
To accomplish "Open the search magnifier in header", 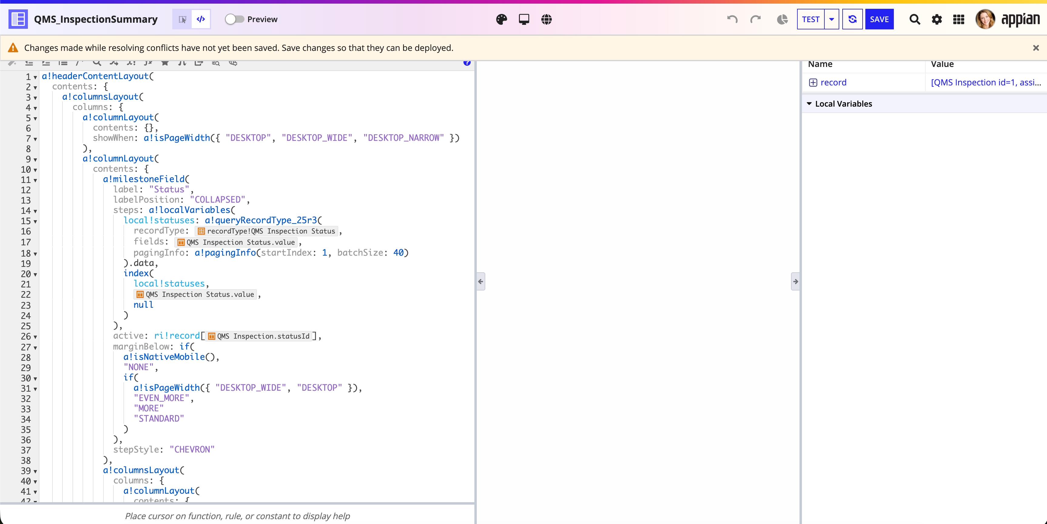I will click(914, 19).
